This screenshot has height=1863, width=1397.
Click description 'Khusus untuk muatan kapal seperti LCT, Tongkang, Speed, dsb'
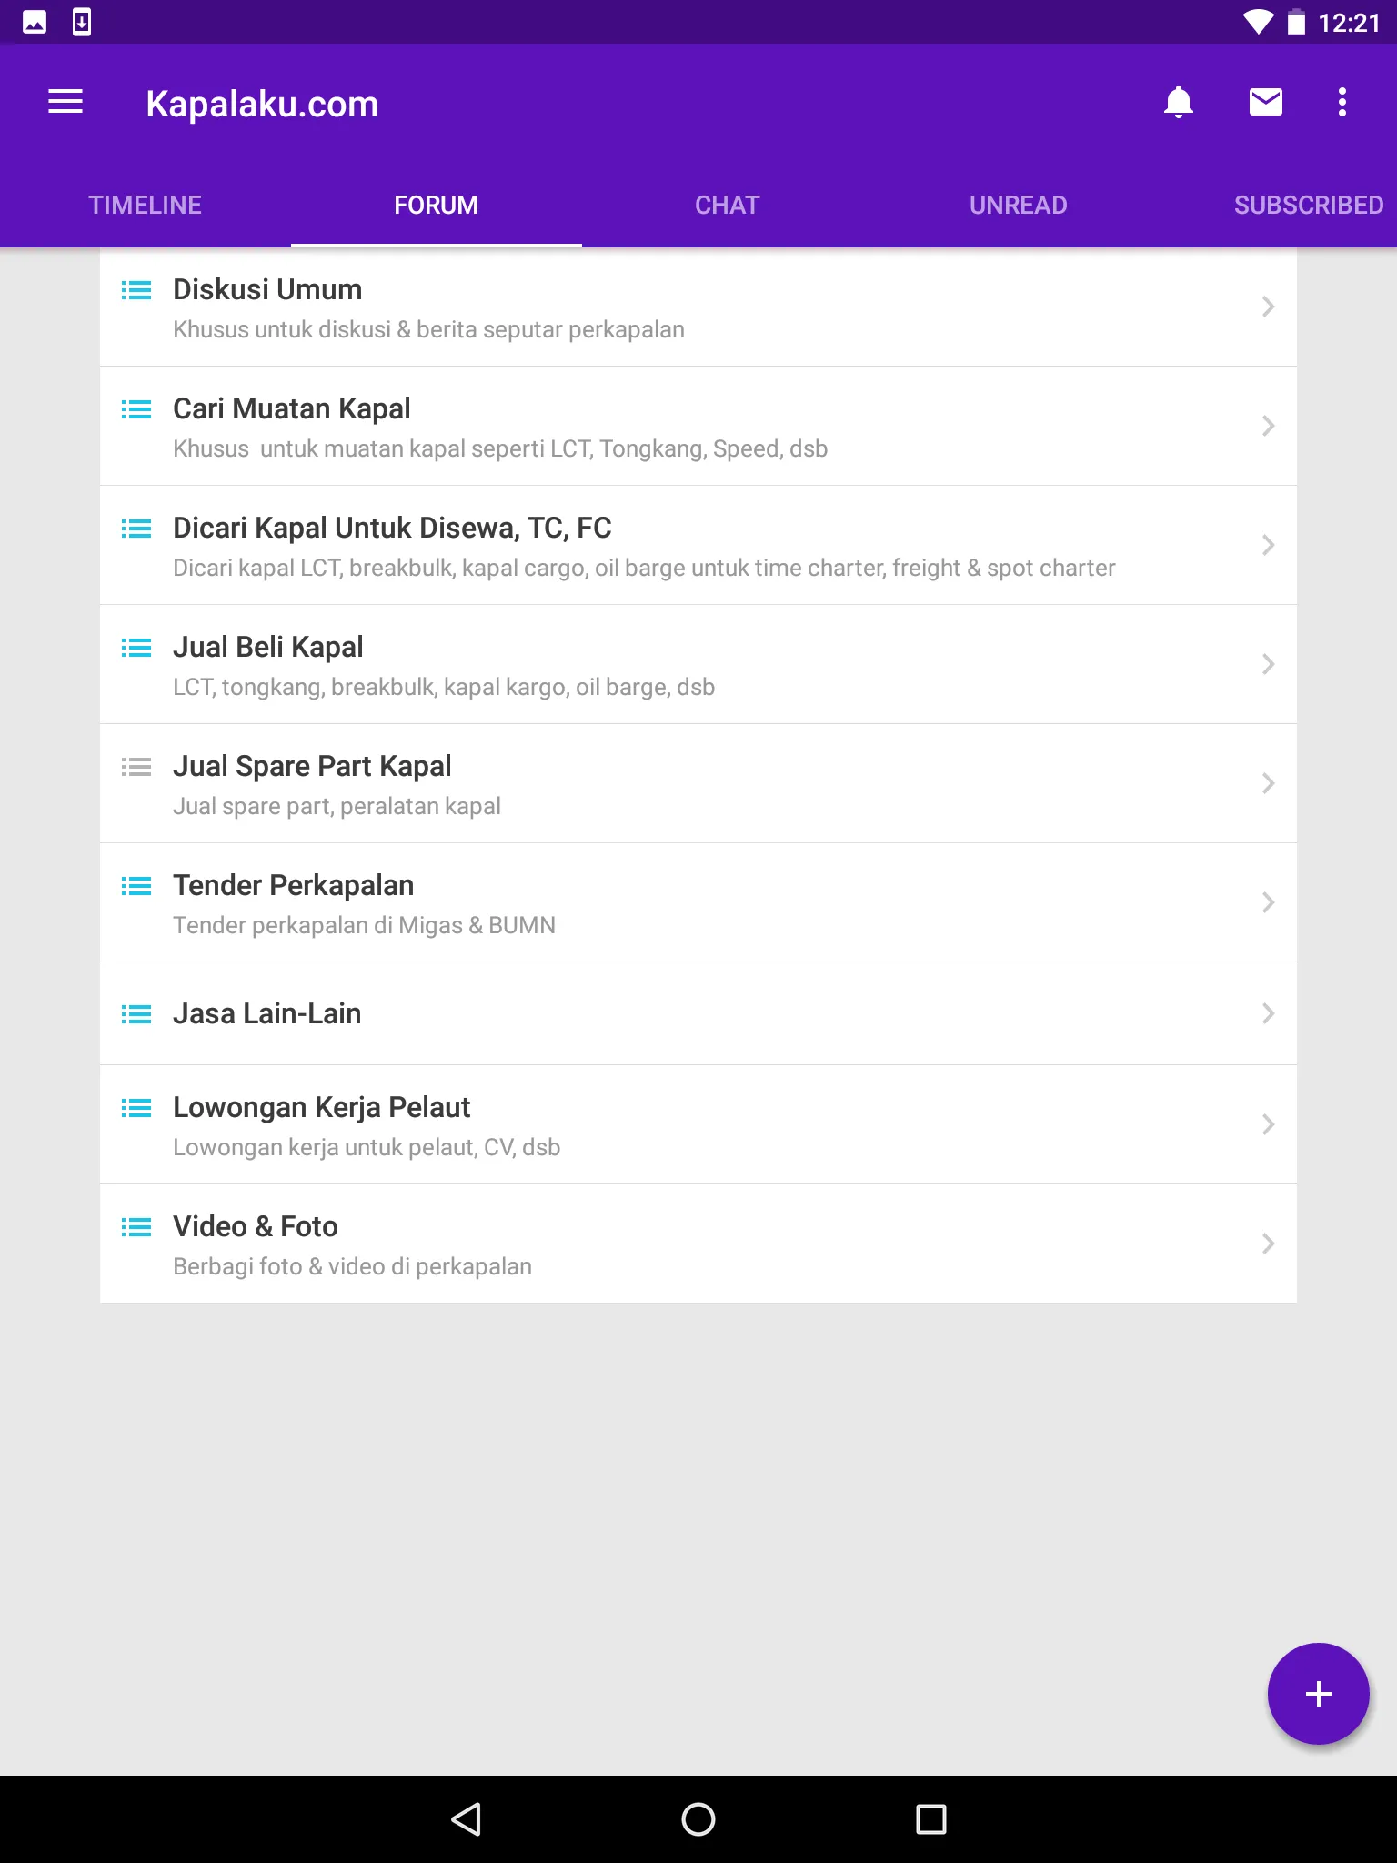point(500,448)
